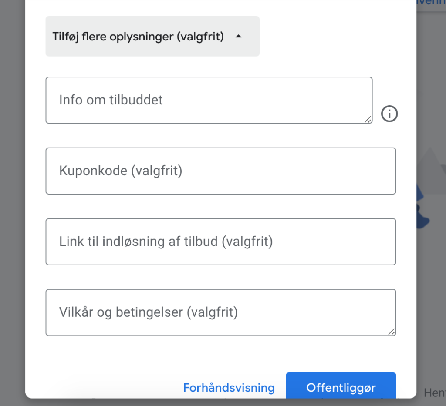This screenshot has width=446, height=406.
Task: Click the Info om tilbuddet placeholder label
Action: pyautogui.click(x=111, y=100)
